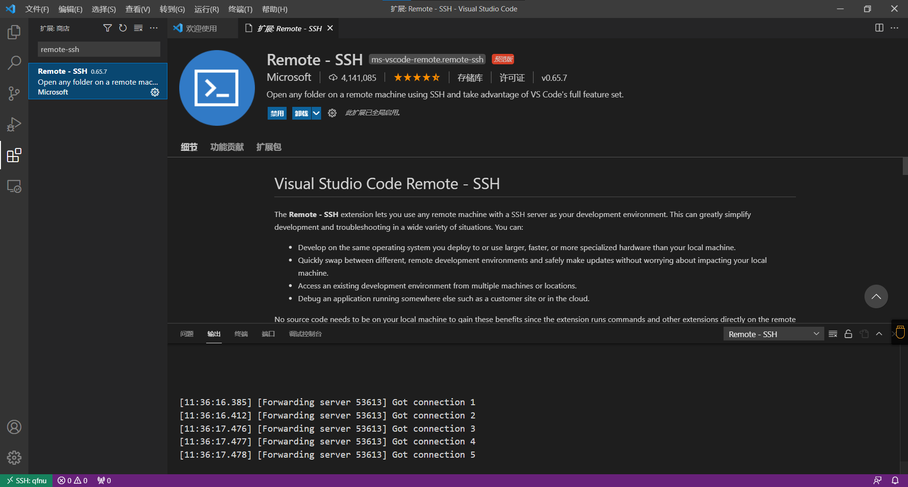Open output log in editor
908x487 pixels.
tap(864, 334)
